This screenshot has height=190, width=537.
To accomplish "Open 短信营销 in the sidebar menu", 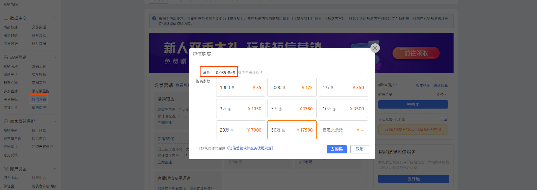I will (x=39, y=99).
